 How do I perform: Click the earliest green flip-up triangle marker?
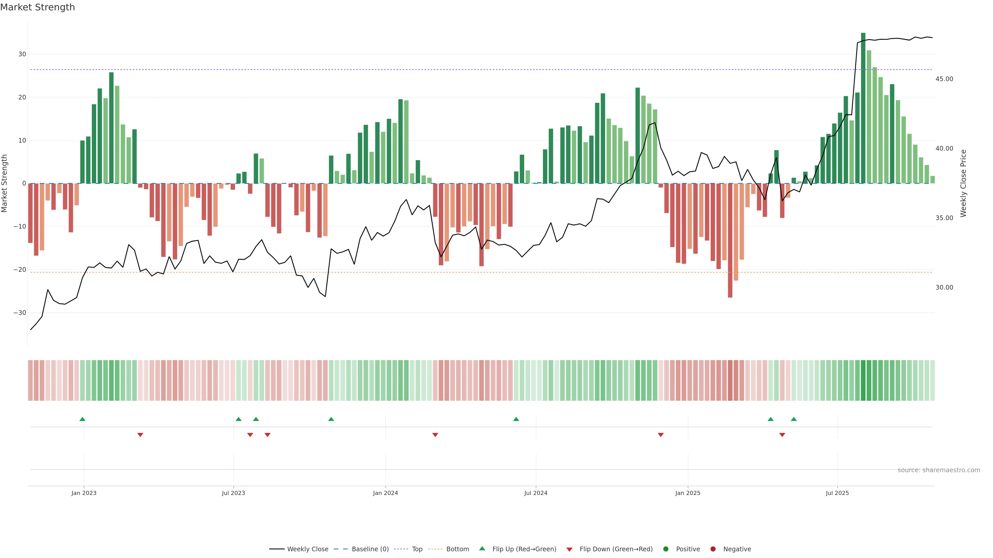point(82,419)
